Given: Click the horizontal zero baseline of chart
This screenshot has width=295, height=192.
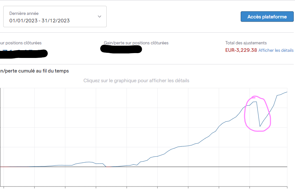Looking at the screenshot, I should (x=144, y=167).
